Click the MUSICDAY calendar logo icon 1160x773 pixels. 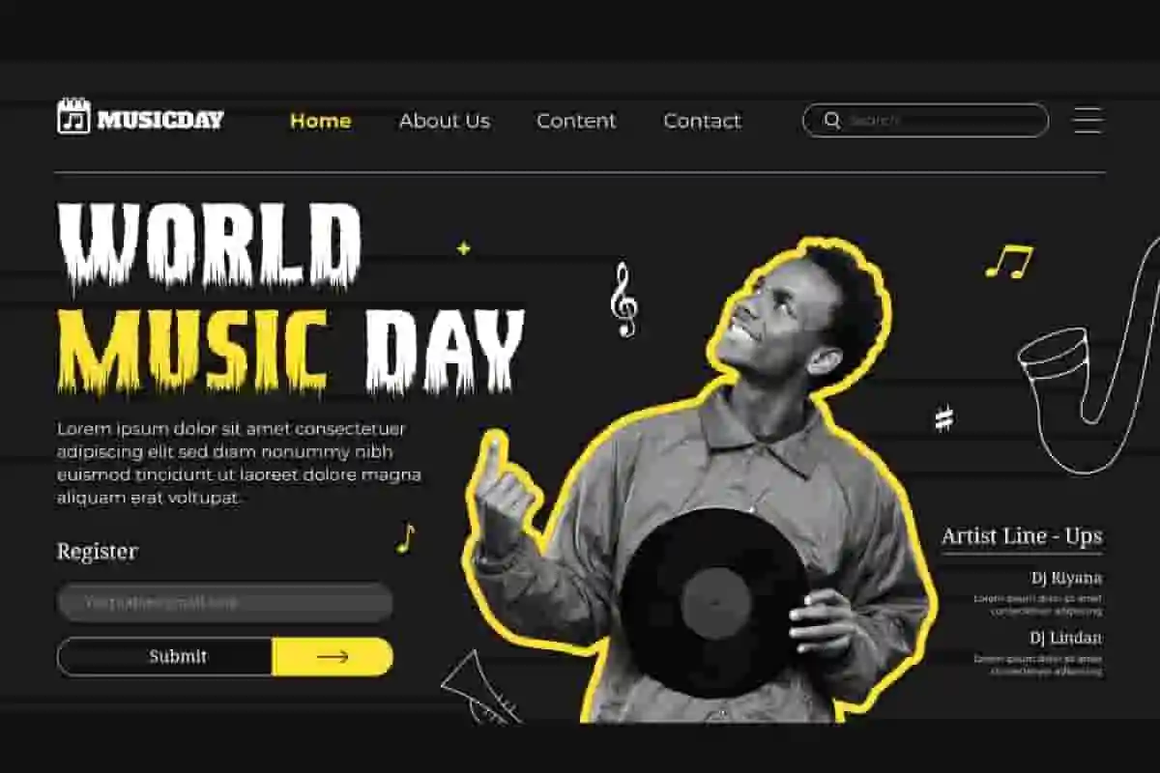73,117
